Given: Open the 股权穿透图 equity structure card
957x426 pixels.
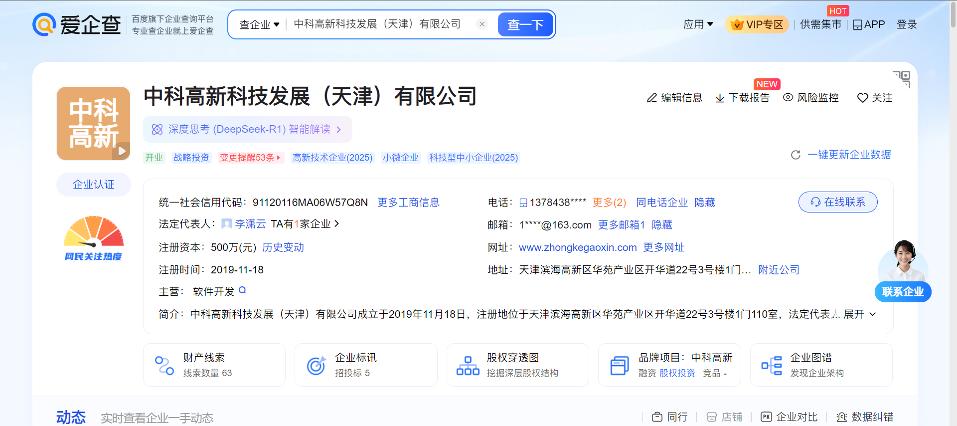Looking at the screenshot, I should (517, 365).
